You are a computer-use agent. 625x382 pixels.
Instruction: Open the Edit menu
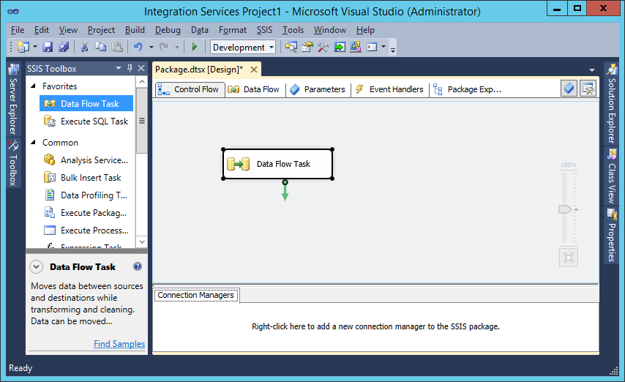click(42, 30)
